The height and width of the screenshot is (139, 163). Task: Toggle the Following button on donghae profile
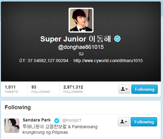(x=145, y=89)
